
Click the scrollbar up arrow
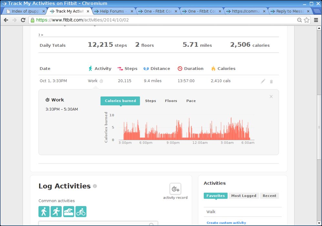319,28
